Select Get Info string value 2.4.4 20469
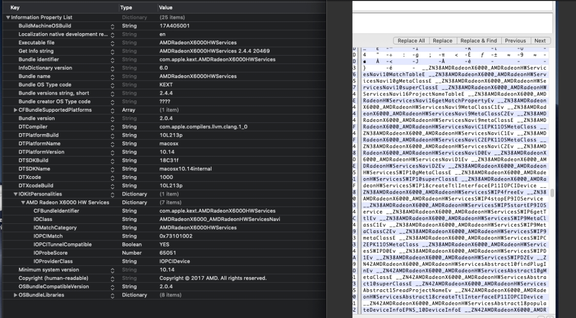The image size is (576, 318). [214, 51]
